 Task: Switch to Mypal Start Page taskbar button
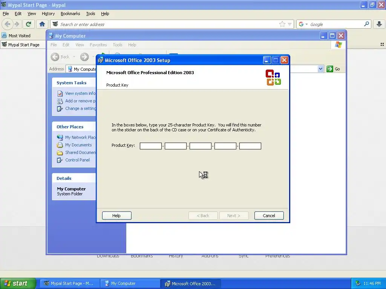click(70, 284)
